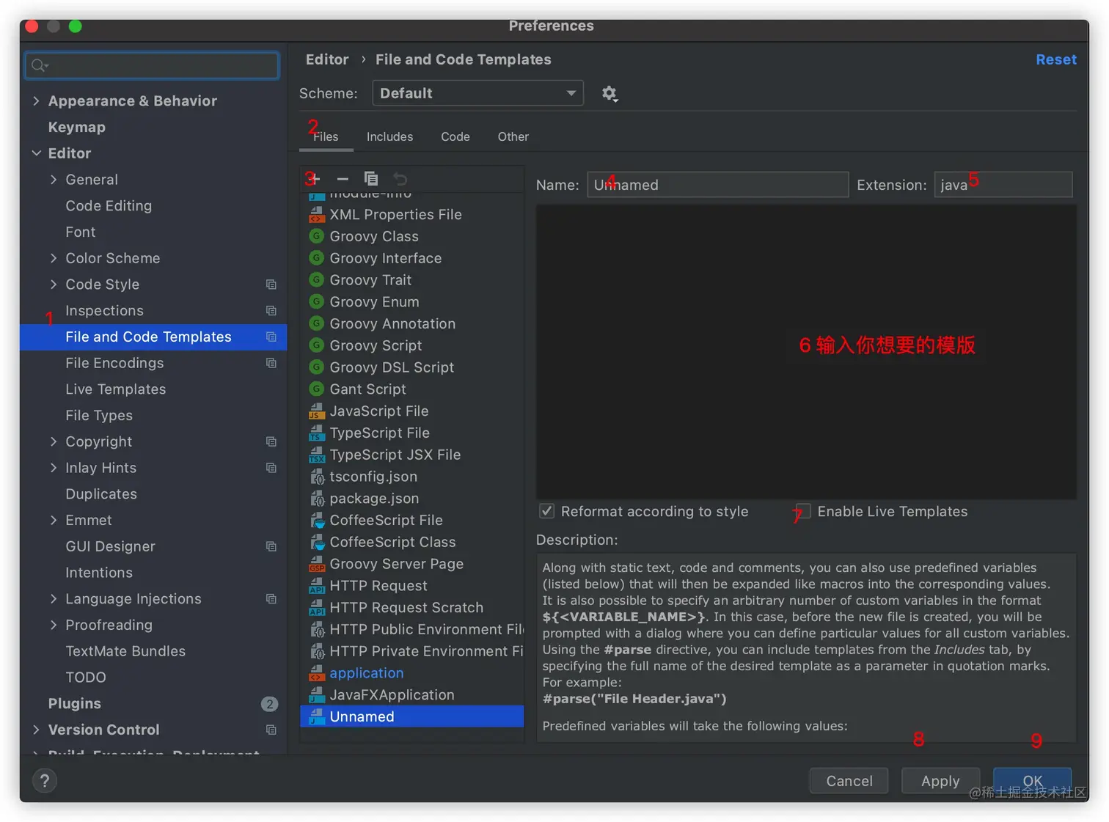Screen dimensions: 1109x822
Task: Click the Groovy Class template icon
Action: 317,236
